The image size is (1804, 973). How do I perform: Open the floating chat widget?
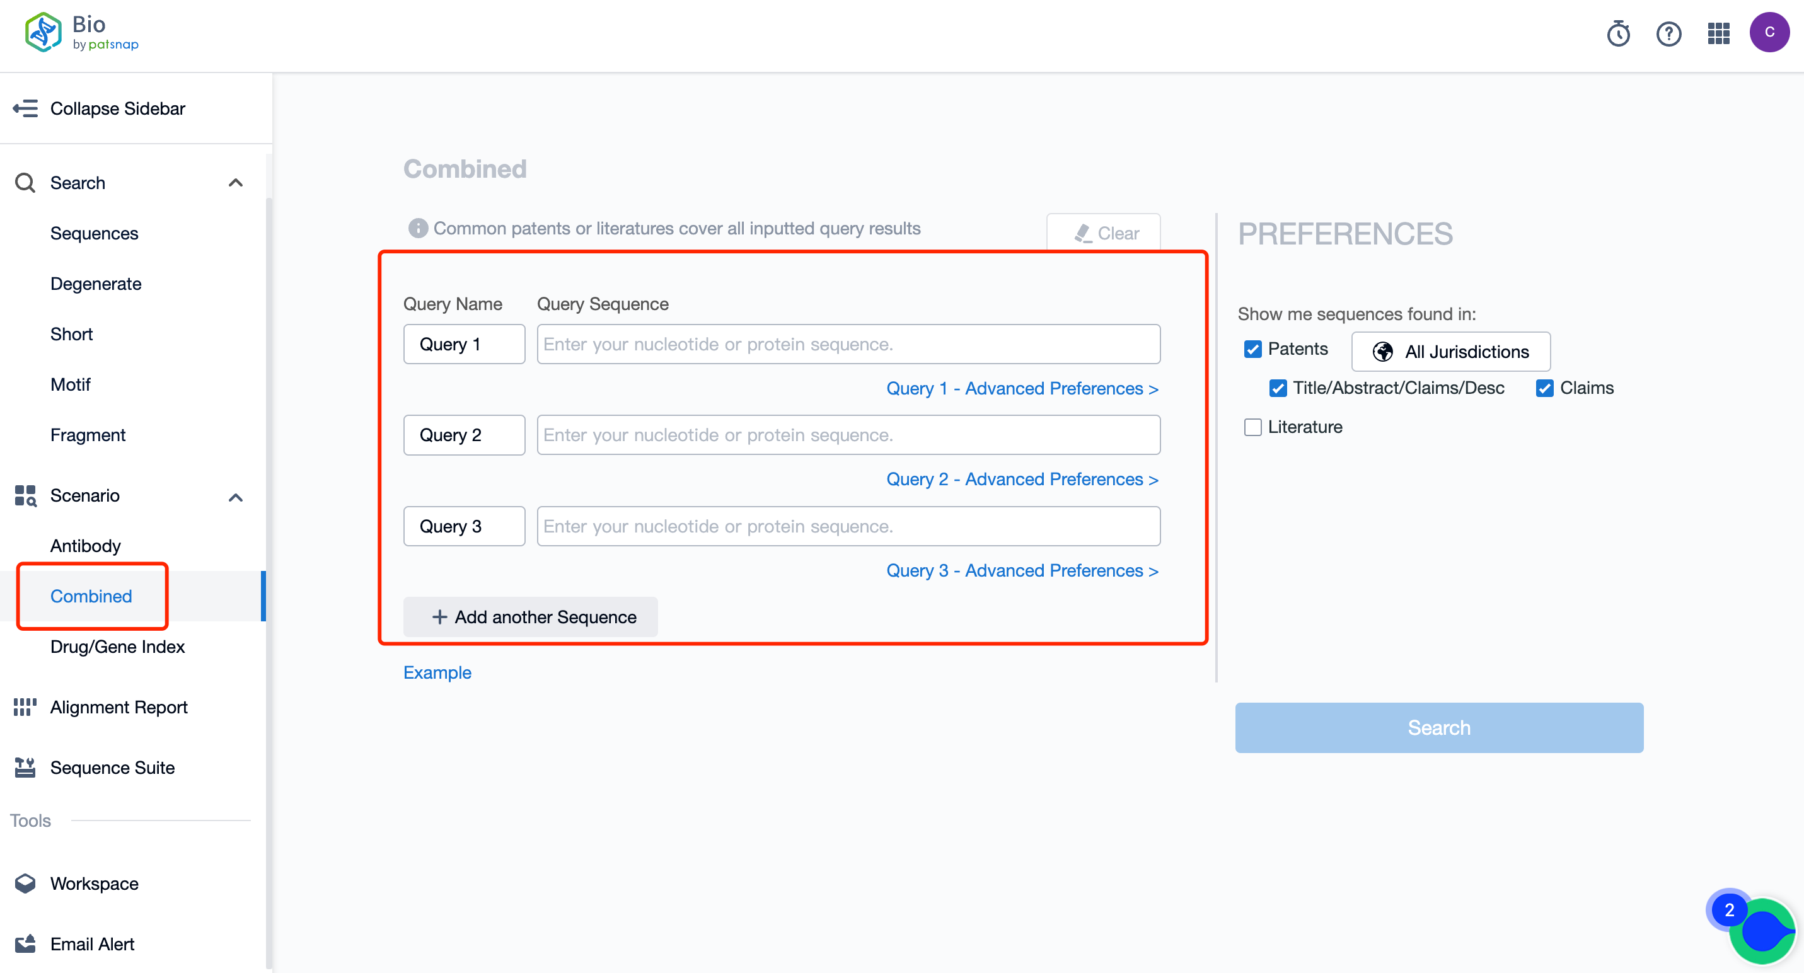coord(1762,931)
